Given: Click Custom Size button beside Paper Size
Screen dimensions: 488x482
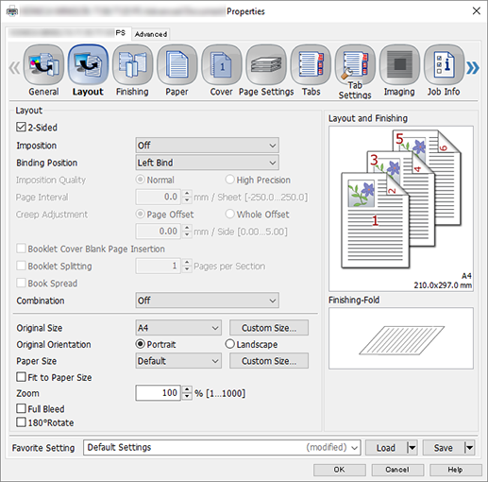Looking at the screenshot, I should (x=269, y=361).
